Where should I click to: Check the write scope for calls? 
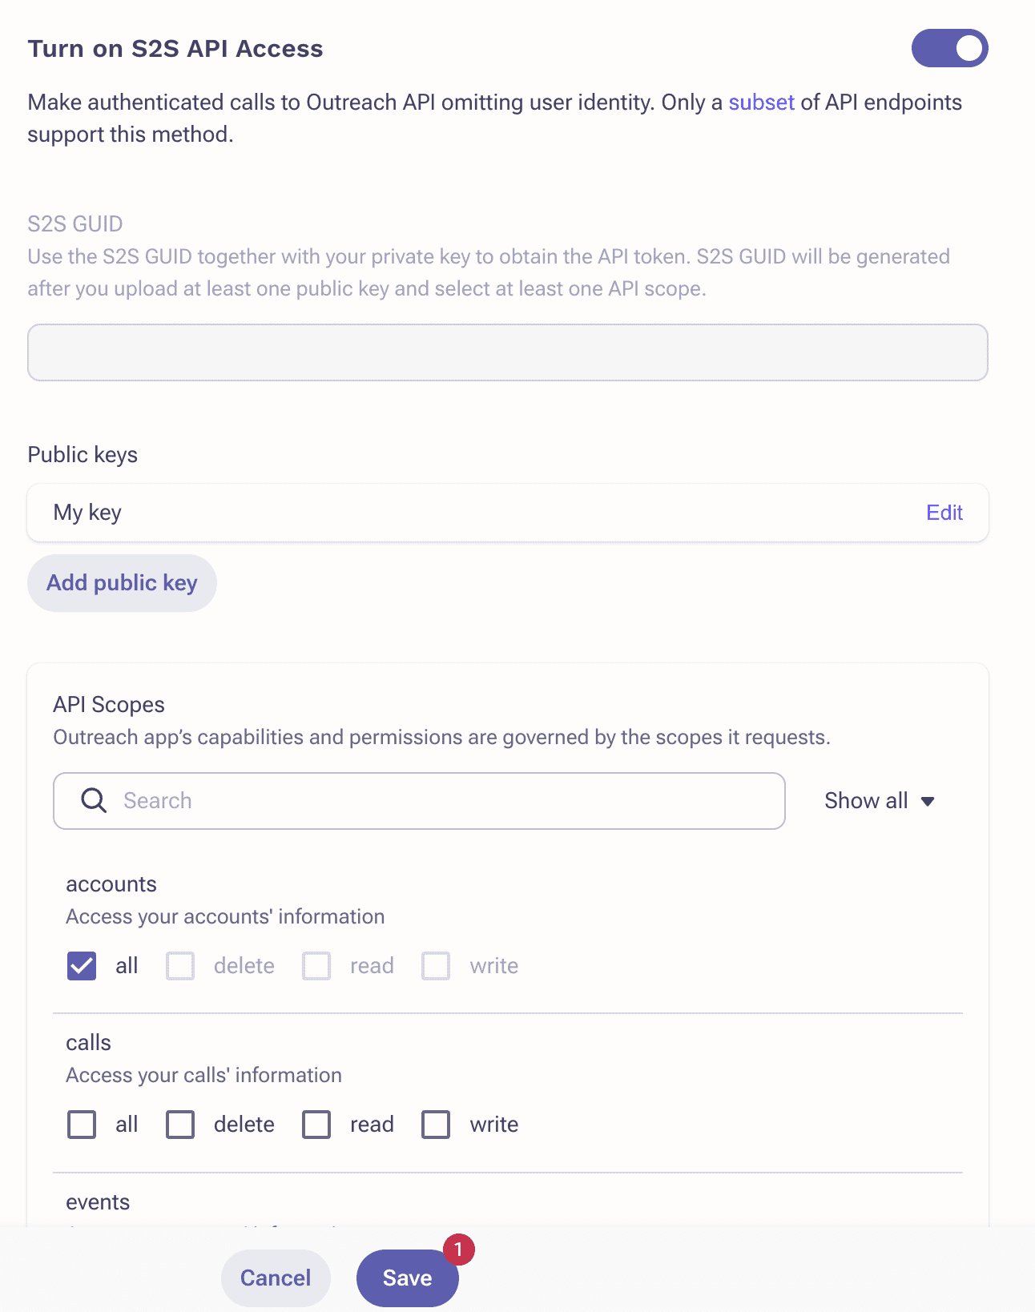click(436, 1124)
